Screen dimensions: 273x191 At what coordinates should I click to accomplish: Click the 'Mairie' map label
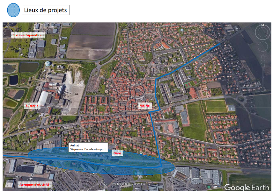[x=144, y=106]
